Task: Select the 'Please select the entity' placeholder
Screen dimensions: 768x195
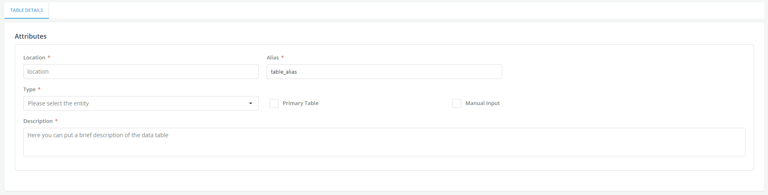Action: pos(58,103)
